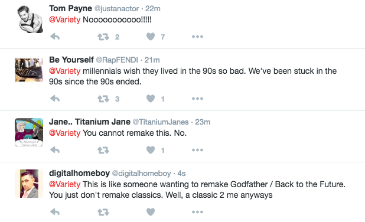Image resolution: width=365 pixels, height=222 pixels.
Task: Like digitalhomeboy's tweet
Action: point(151,212)
